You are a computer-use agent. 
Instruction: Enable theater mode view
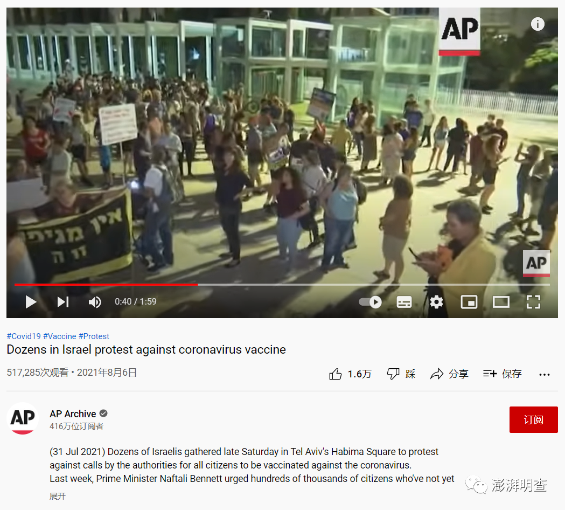(x=501, y=302)
